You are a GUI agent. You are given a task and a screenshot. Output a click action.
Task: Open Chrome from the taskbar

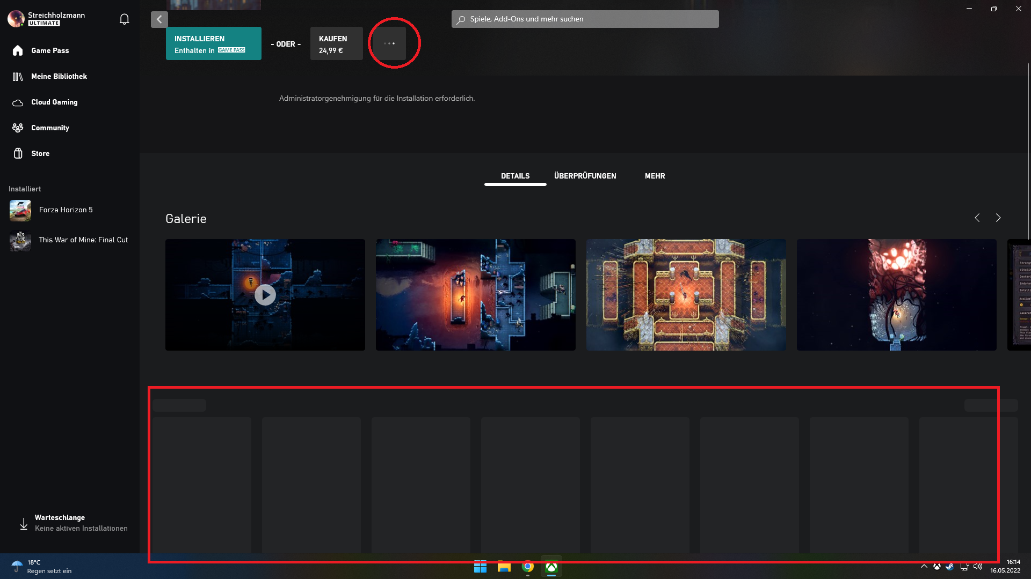pyautogui.click(x=528, y=567)
